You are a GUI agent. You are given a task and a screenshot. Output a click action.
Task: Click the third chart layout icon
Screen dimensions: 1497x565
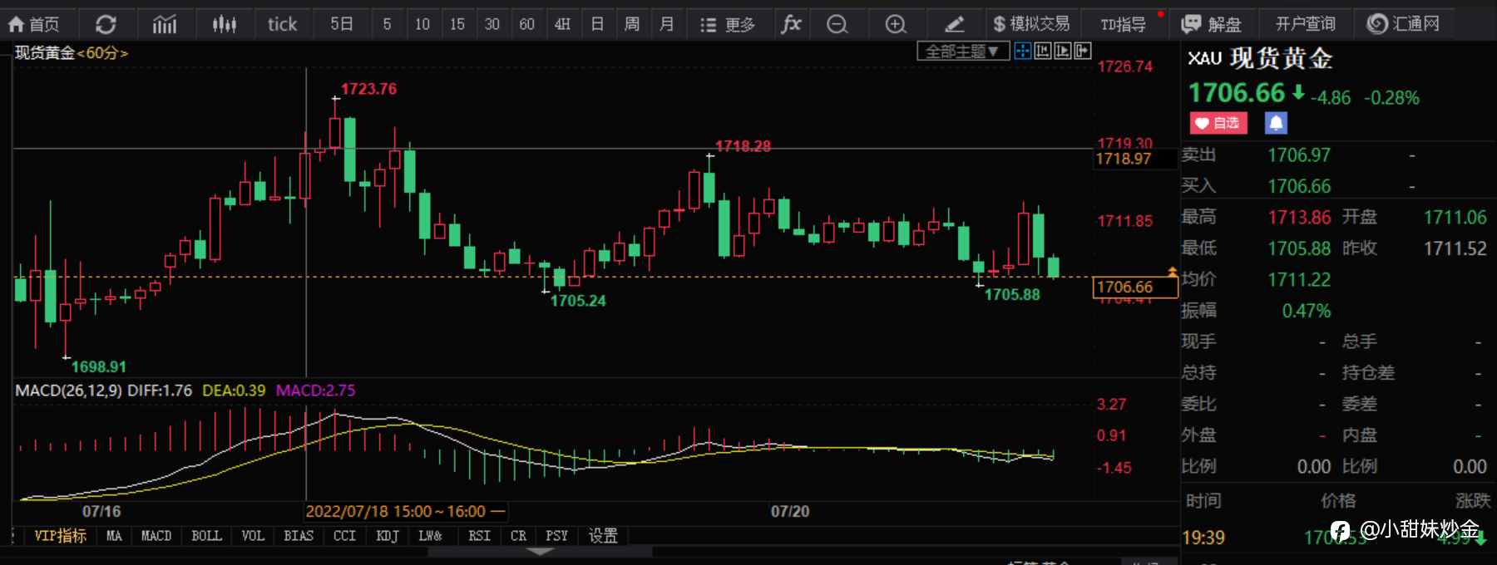point(1063,52)
